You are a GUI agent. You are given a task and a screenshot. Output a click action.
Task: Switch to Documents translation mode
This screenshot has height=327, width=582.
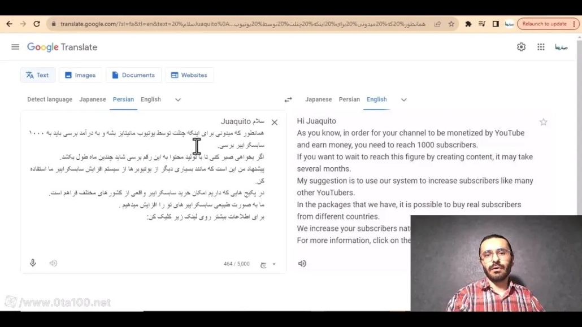click(133, 75)
